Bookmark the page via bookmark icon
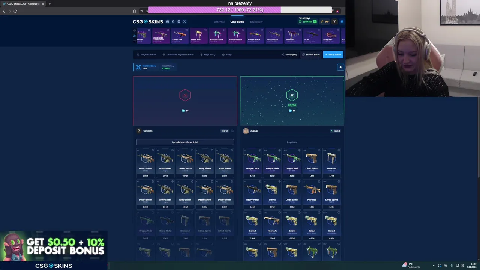 [134, 11]
